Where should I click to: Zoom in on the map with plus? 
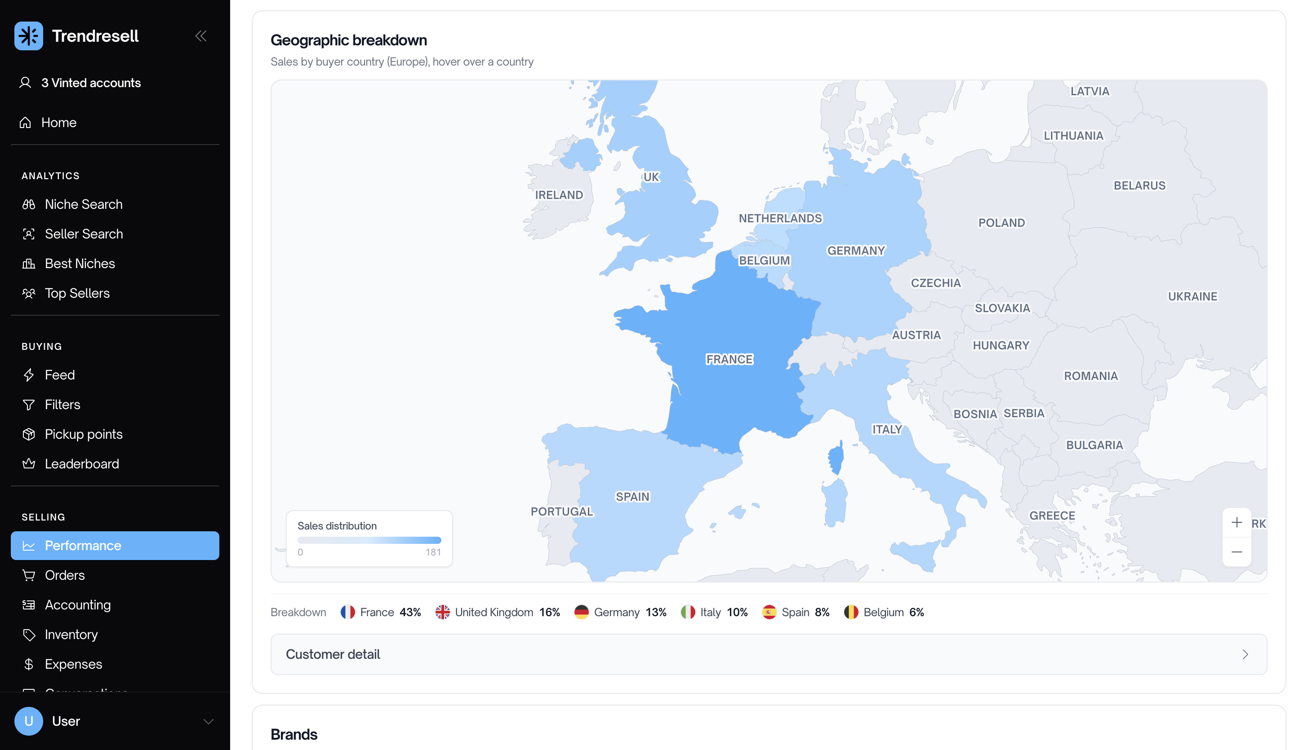point(1237,522)
